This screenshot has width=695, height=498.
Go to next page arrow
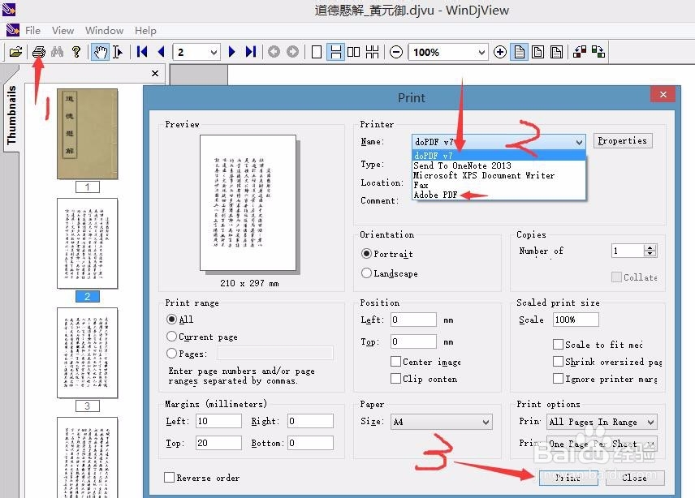coord(231,52)
